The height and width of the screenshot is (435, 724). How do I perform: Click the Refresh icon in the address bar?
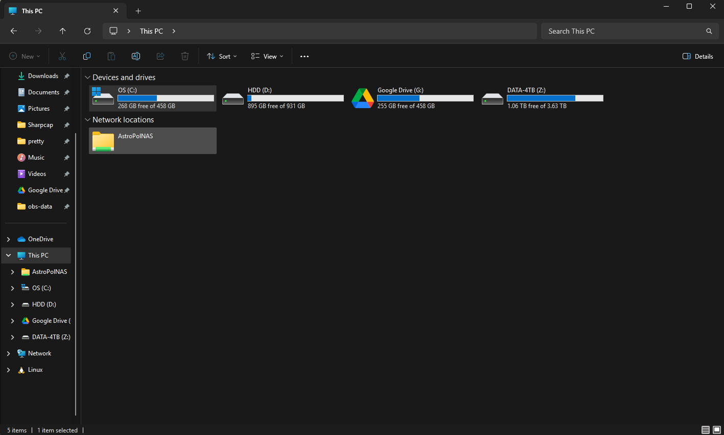(x=87, y=31)
